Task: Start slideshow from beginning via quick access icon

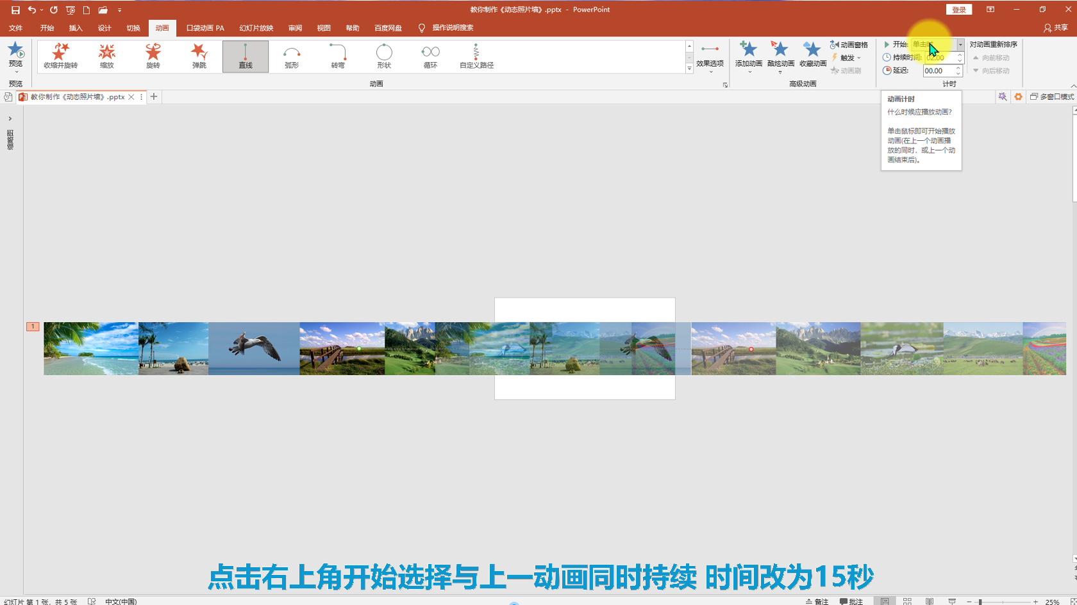Action: pos(71,10)
